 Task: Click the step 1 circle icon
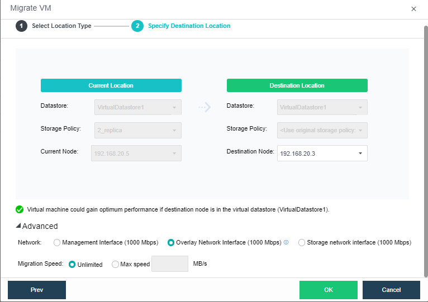[x=21, y=26]
